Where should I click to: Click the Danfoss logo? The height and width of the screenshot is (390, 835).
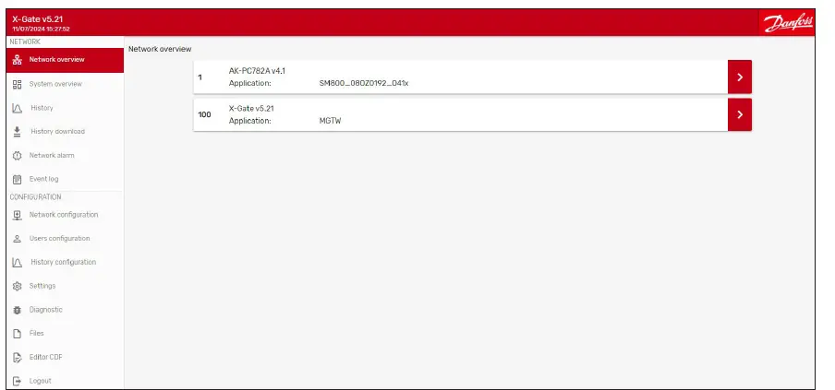788,23
